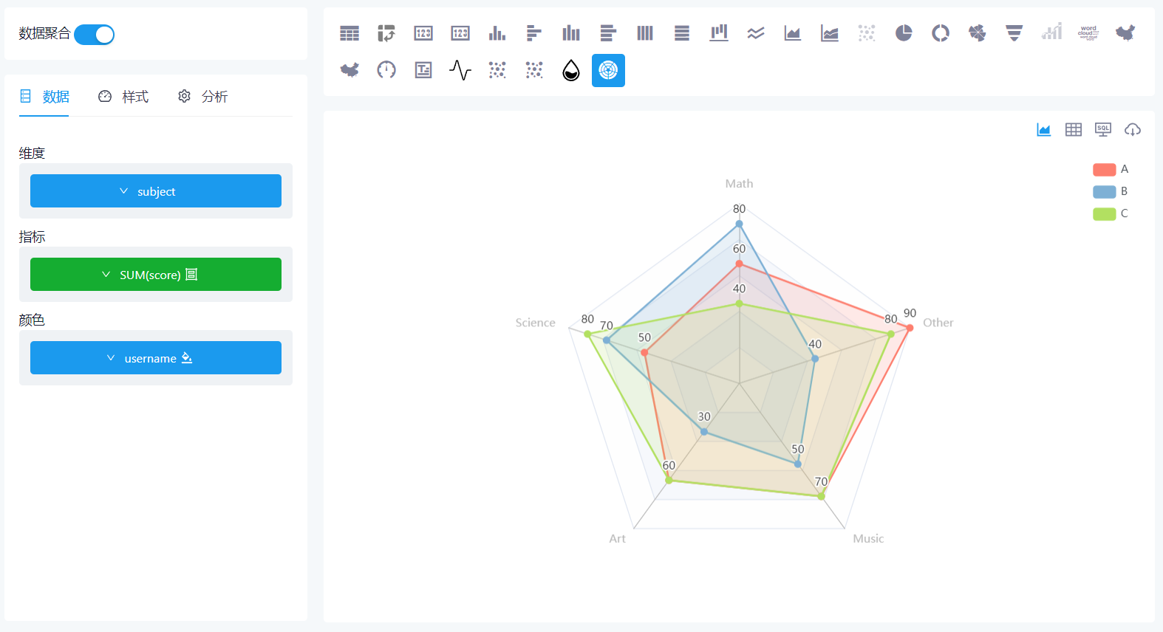This screenshot has height=632, width=1163.
Task: Select the scatter icon beside the water drop
Action: (534, 70)
